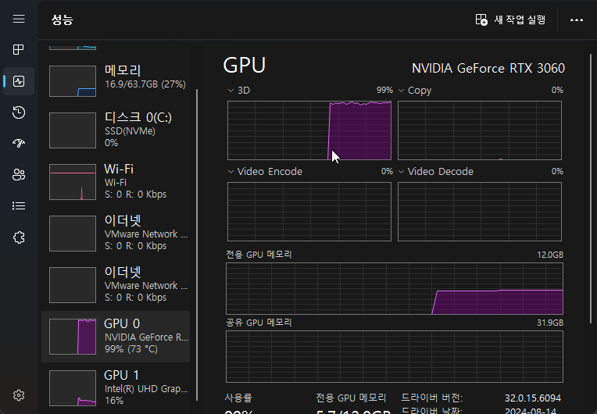597x414 pixels.
Task: Go to Processes page icon
Action: pyautogui.click(x=19, y=49)
